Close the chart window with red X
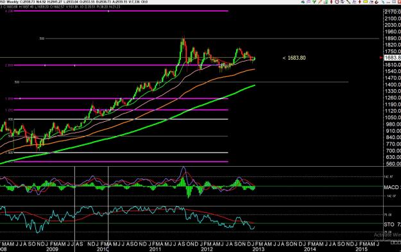This screenshot has width=401, height=252. coord(399,2)
